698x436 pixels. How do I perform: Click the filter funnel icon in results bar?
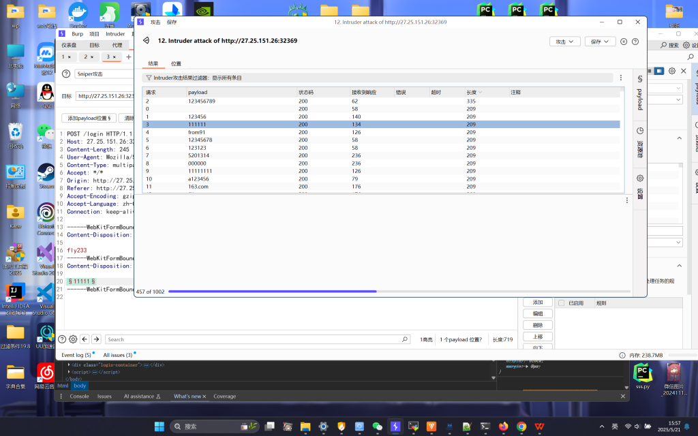tap(149, 78)
